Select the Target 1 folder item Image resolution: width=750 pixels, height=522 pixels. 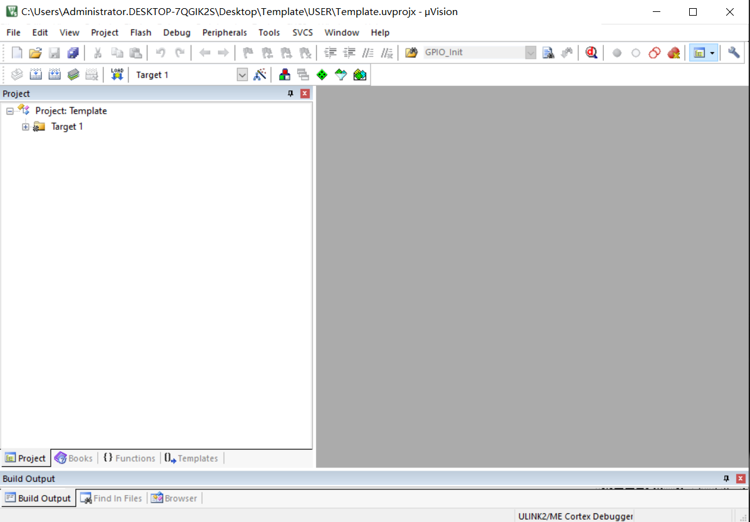(67, 127)
